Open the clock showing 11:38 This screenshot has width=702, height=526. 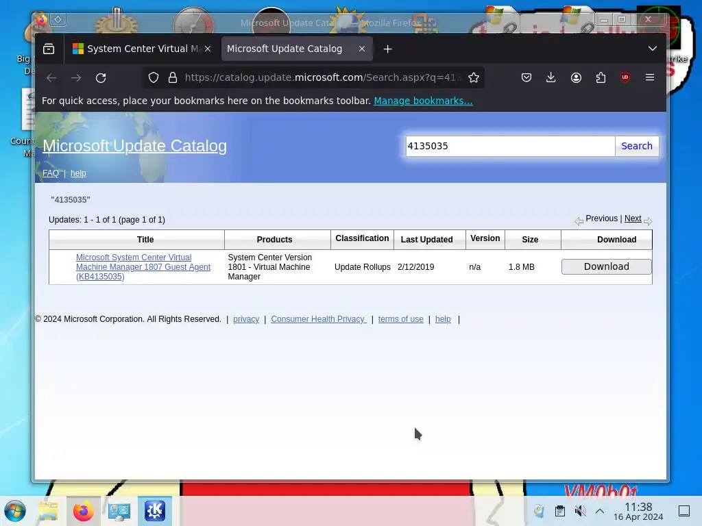click(x=638, y=511)
